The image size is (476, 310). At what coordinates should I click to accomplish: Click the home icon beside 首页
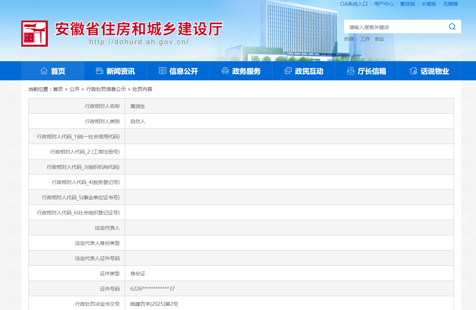tap(44, 71)
